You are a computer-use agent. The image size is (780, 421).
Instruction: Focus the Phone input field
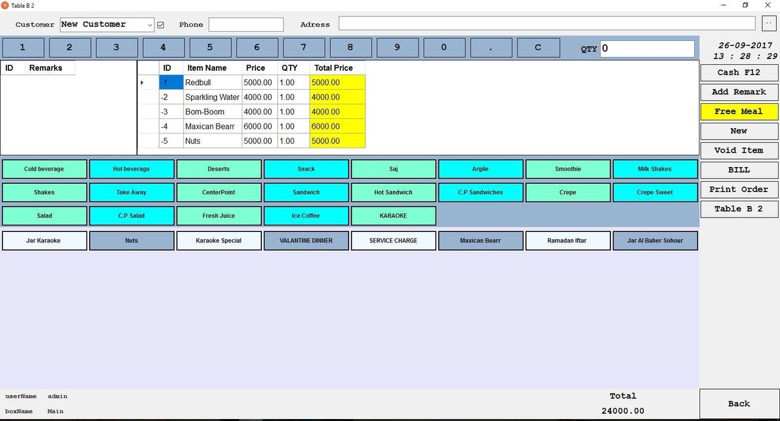coord(246,25)
